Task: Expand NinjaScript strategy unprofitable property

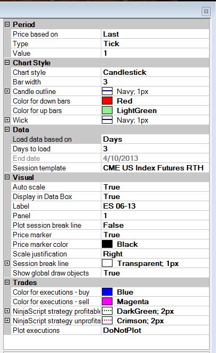Action: pos(7,321)
